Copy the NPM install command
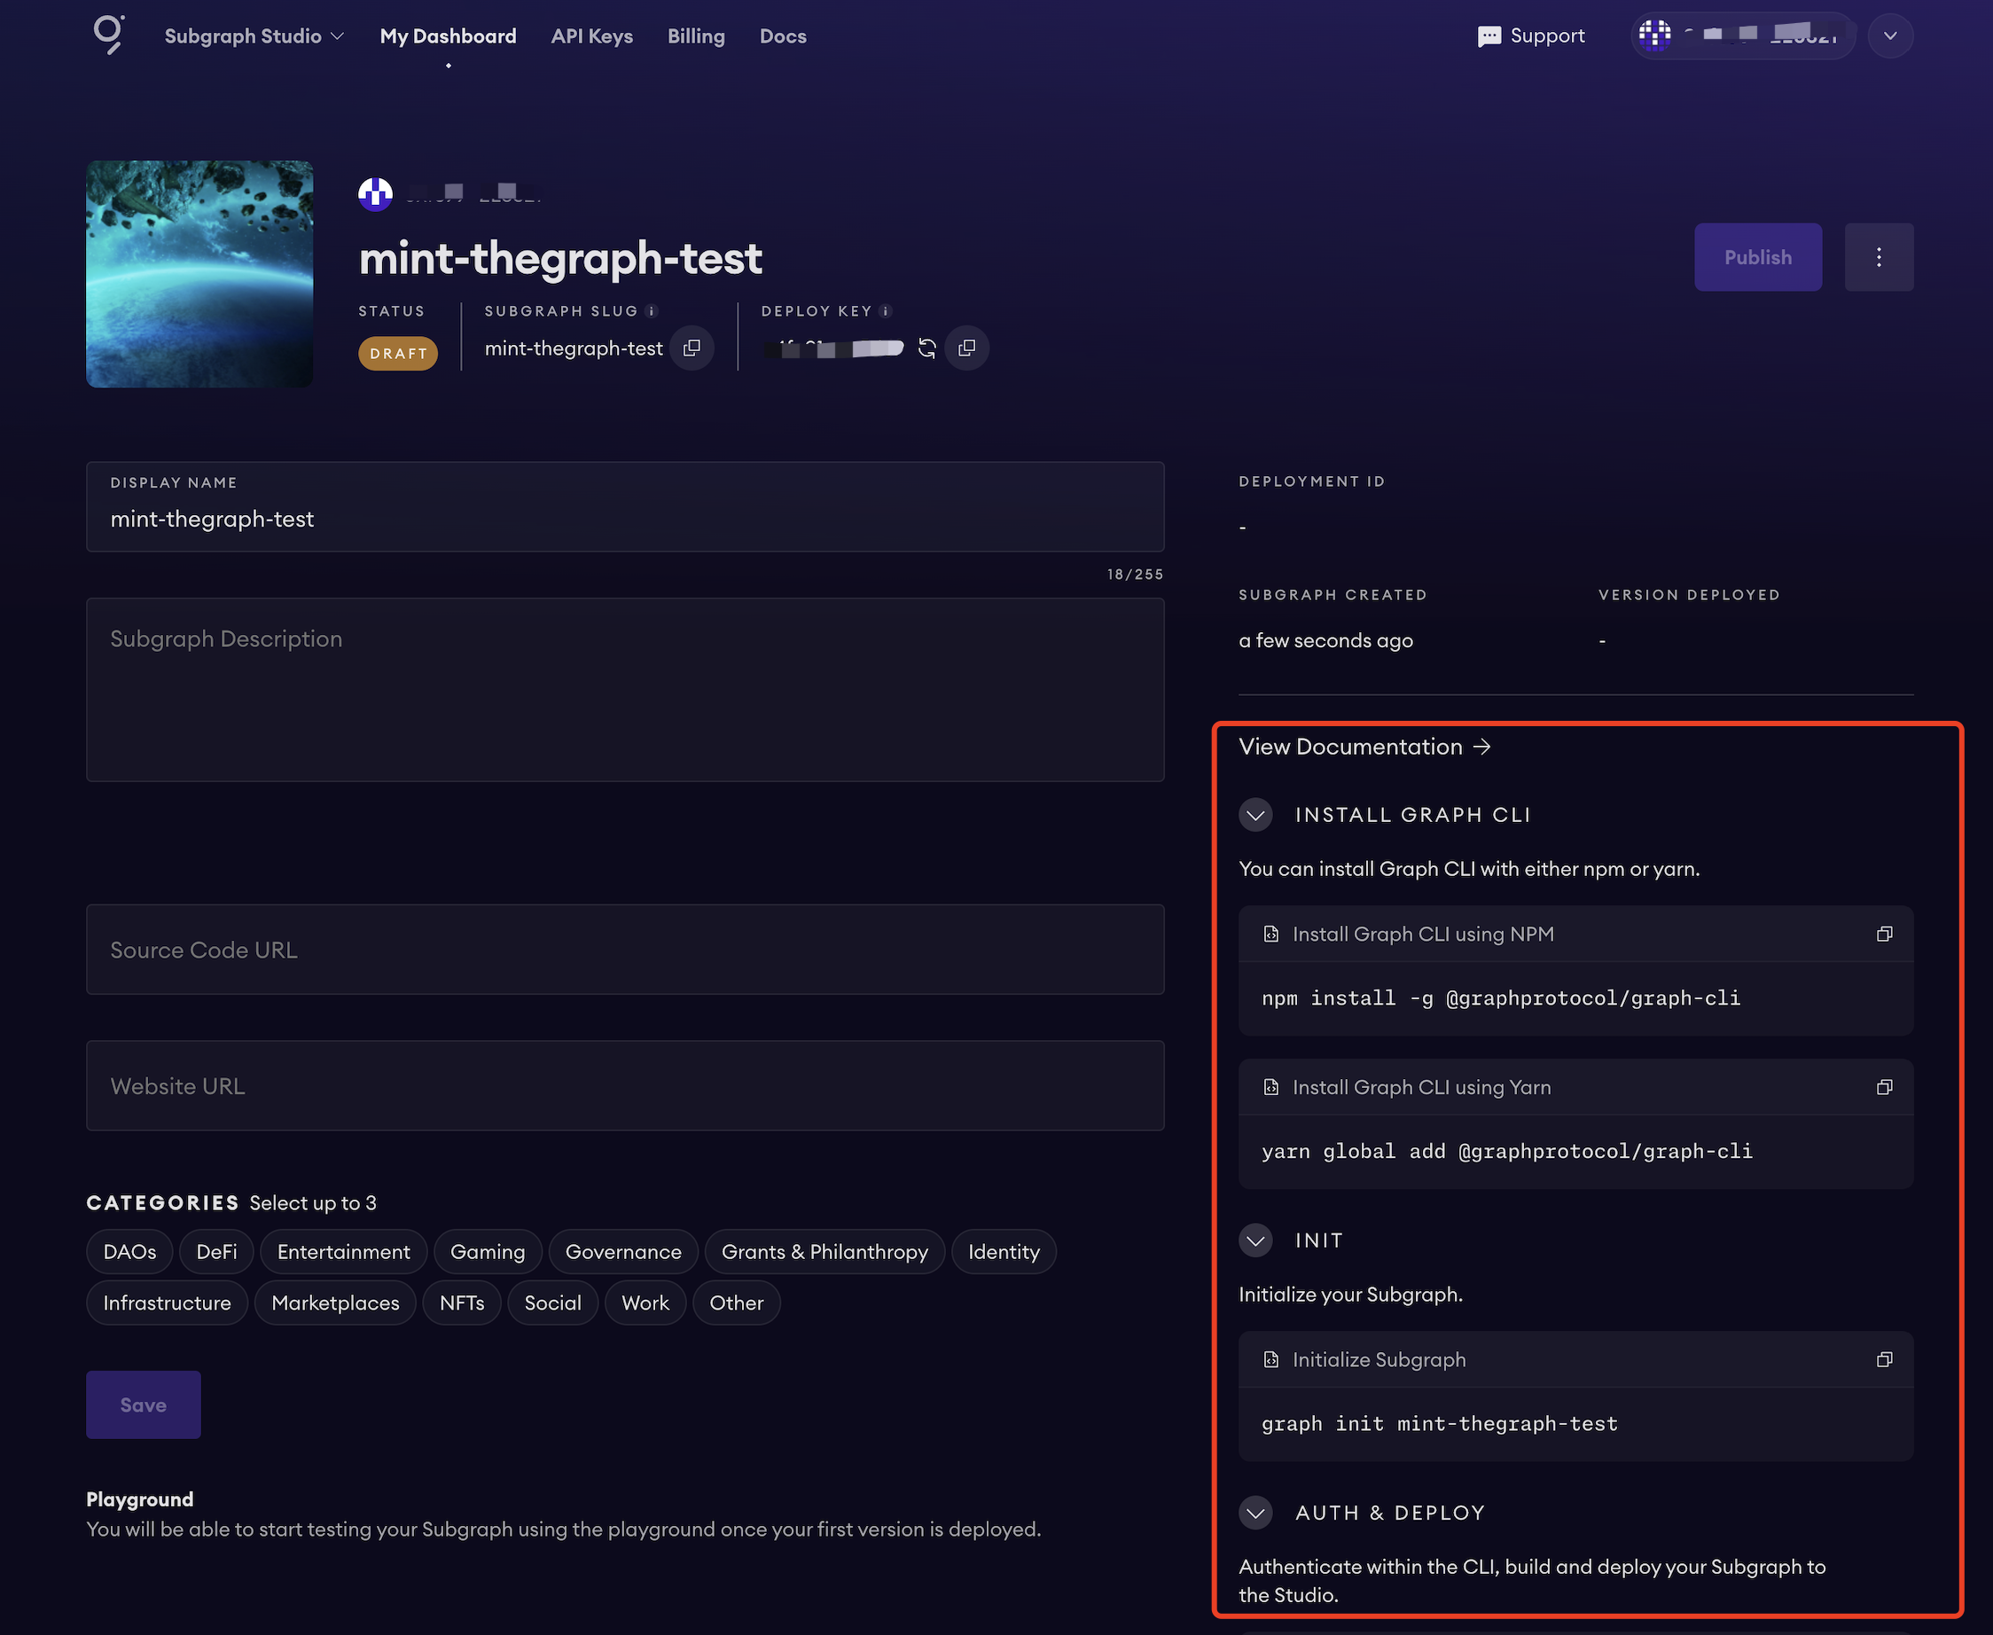The image size is (1993, 1635). (1884, 935)
